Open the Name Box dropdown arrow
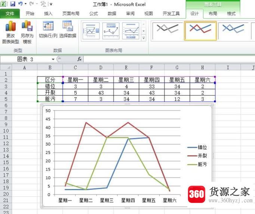The width and height of the screenshot is (255, 214). [x=53, y=59]
